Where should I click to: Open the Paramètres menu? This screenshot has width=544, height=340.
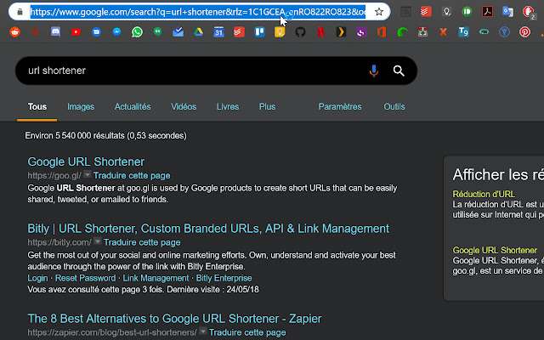pos(340,106)
